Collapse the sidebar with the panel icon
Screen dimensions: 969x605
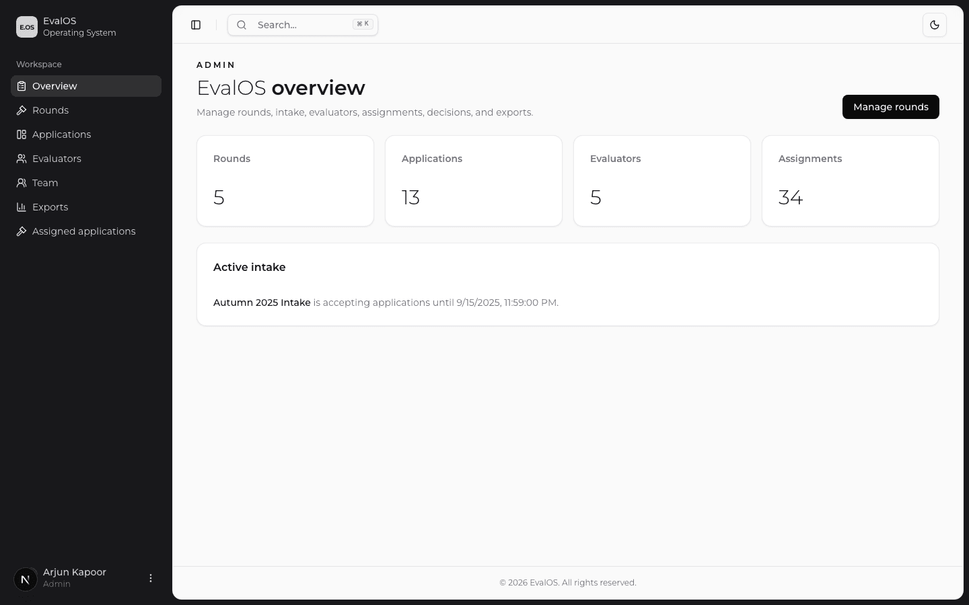(196, 25)
